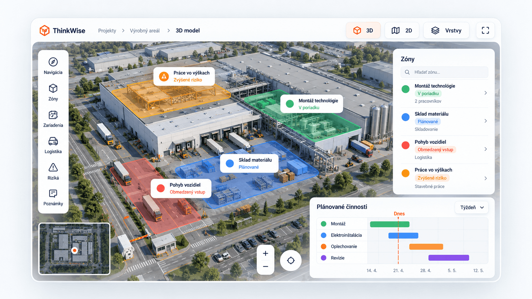Click the ThinkWise logo
This screenshot has height=299, width=532.
click(x=62, y=31)
